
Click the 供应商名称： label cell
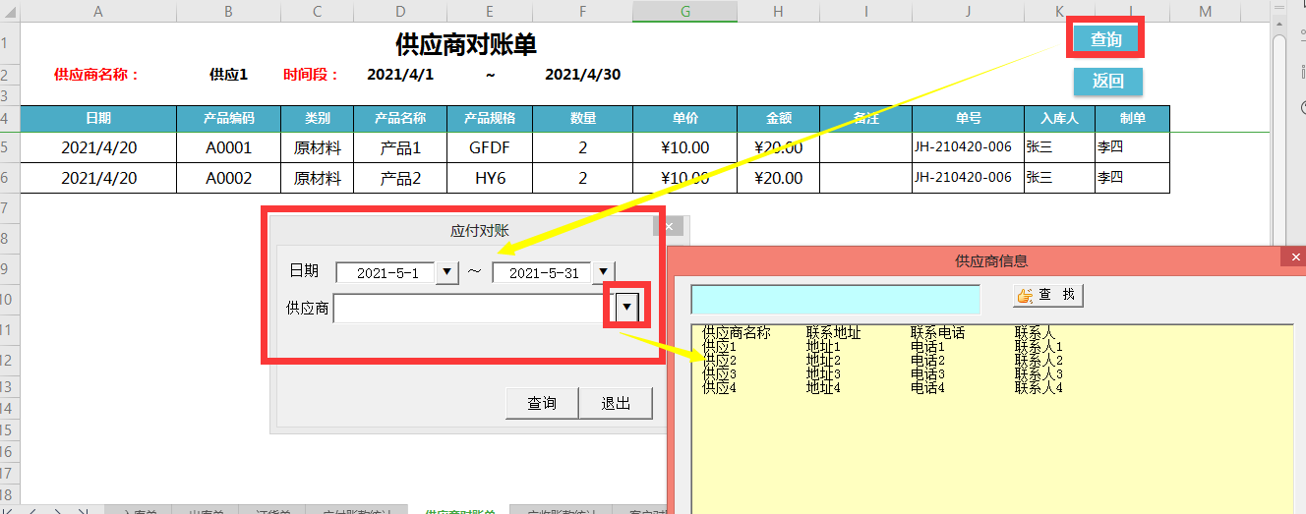[x=98, y=75]
